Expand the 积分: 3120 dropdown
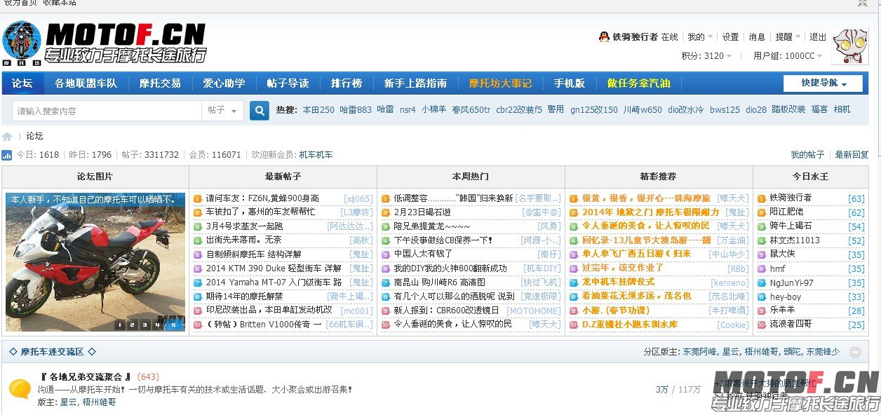881x415 pixels. 706,56
